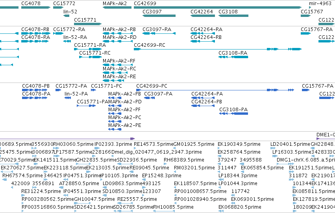335x213 pixels.
Task: Select the CG42264 gene feature
Action: click(203, 16)
